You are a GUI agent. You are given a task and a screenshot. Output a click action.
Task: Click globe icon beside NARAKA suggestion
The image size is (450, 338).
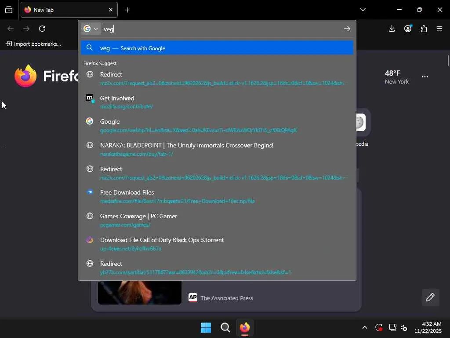coord(90,145)
